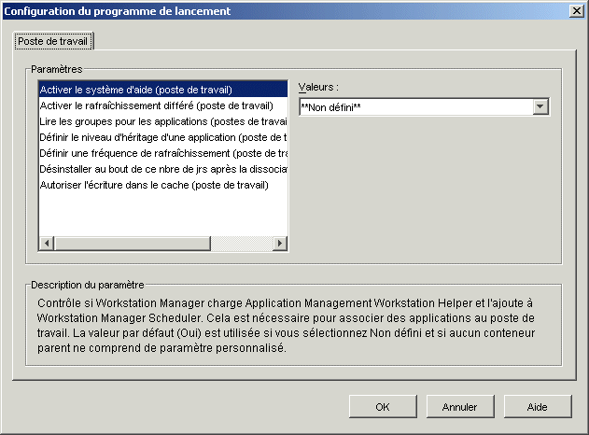Click the parameter list's left scroll arrow
The height and width of the screenshot is (435, 589).
46,243
